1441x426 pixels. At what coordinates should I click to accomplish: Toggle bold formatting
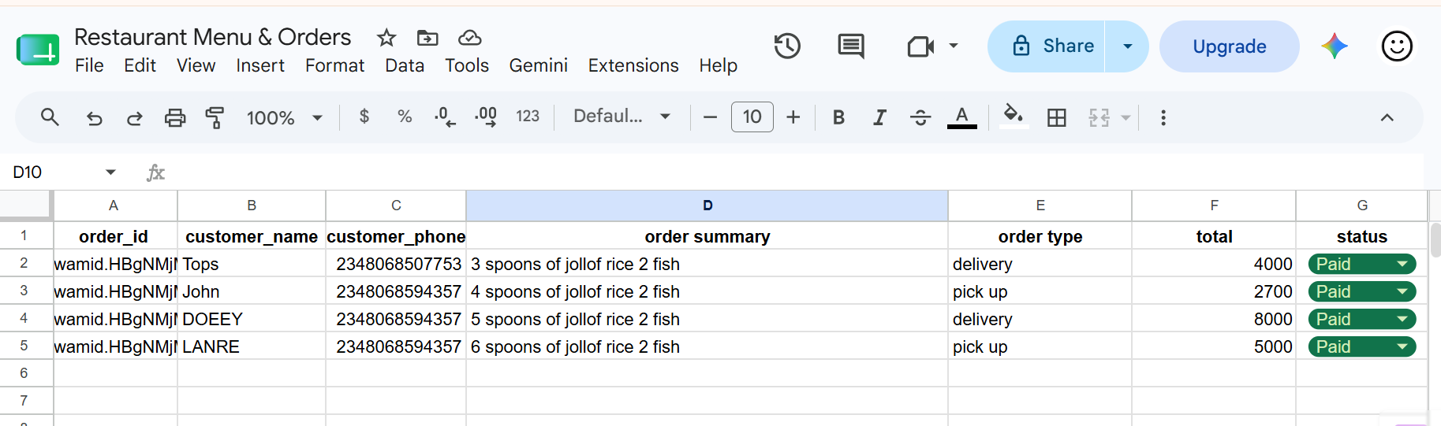(x=838, y=117)
